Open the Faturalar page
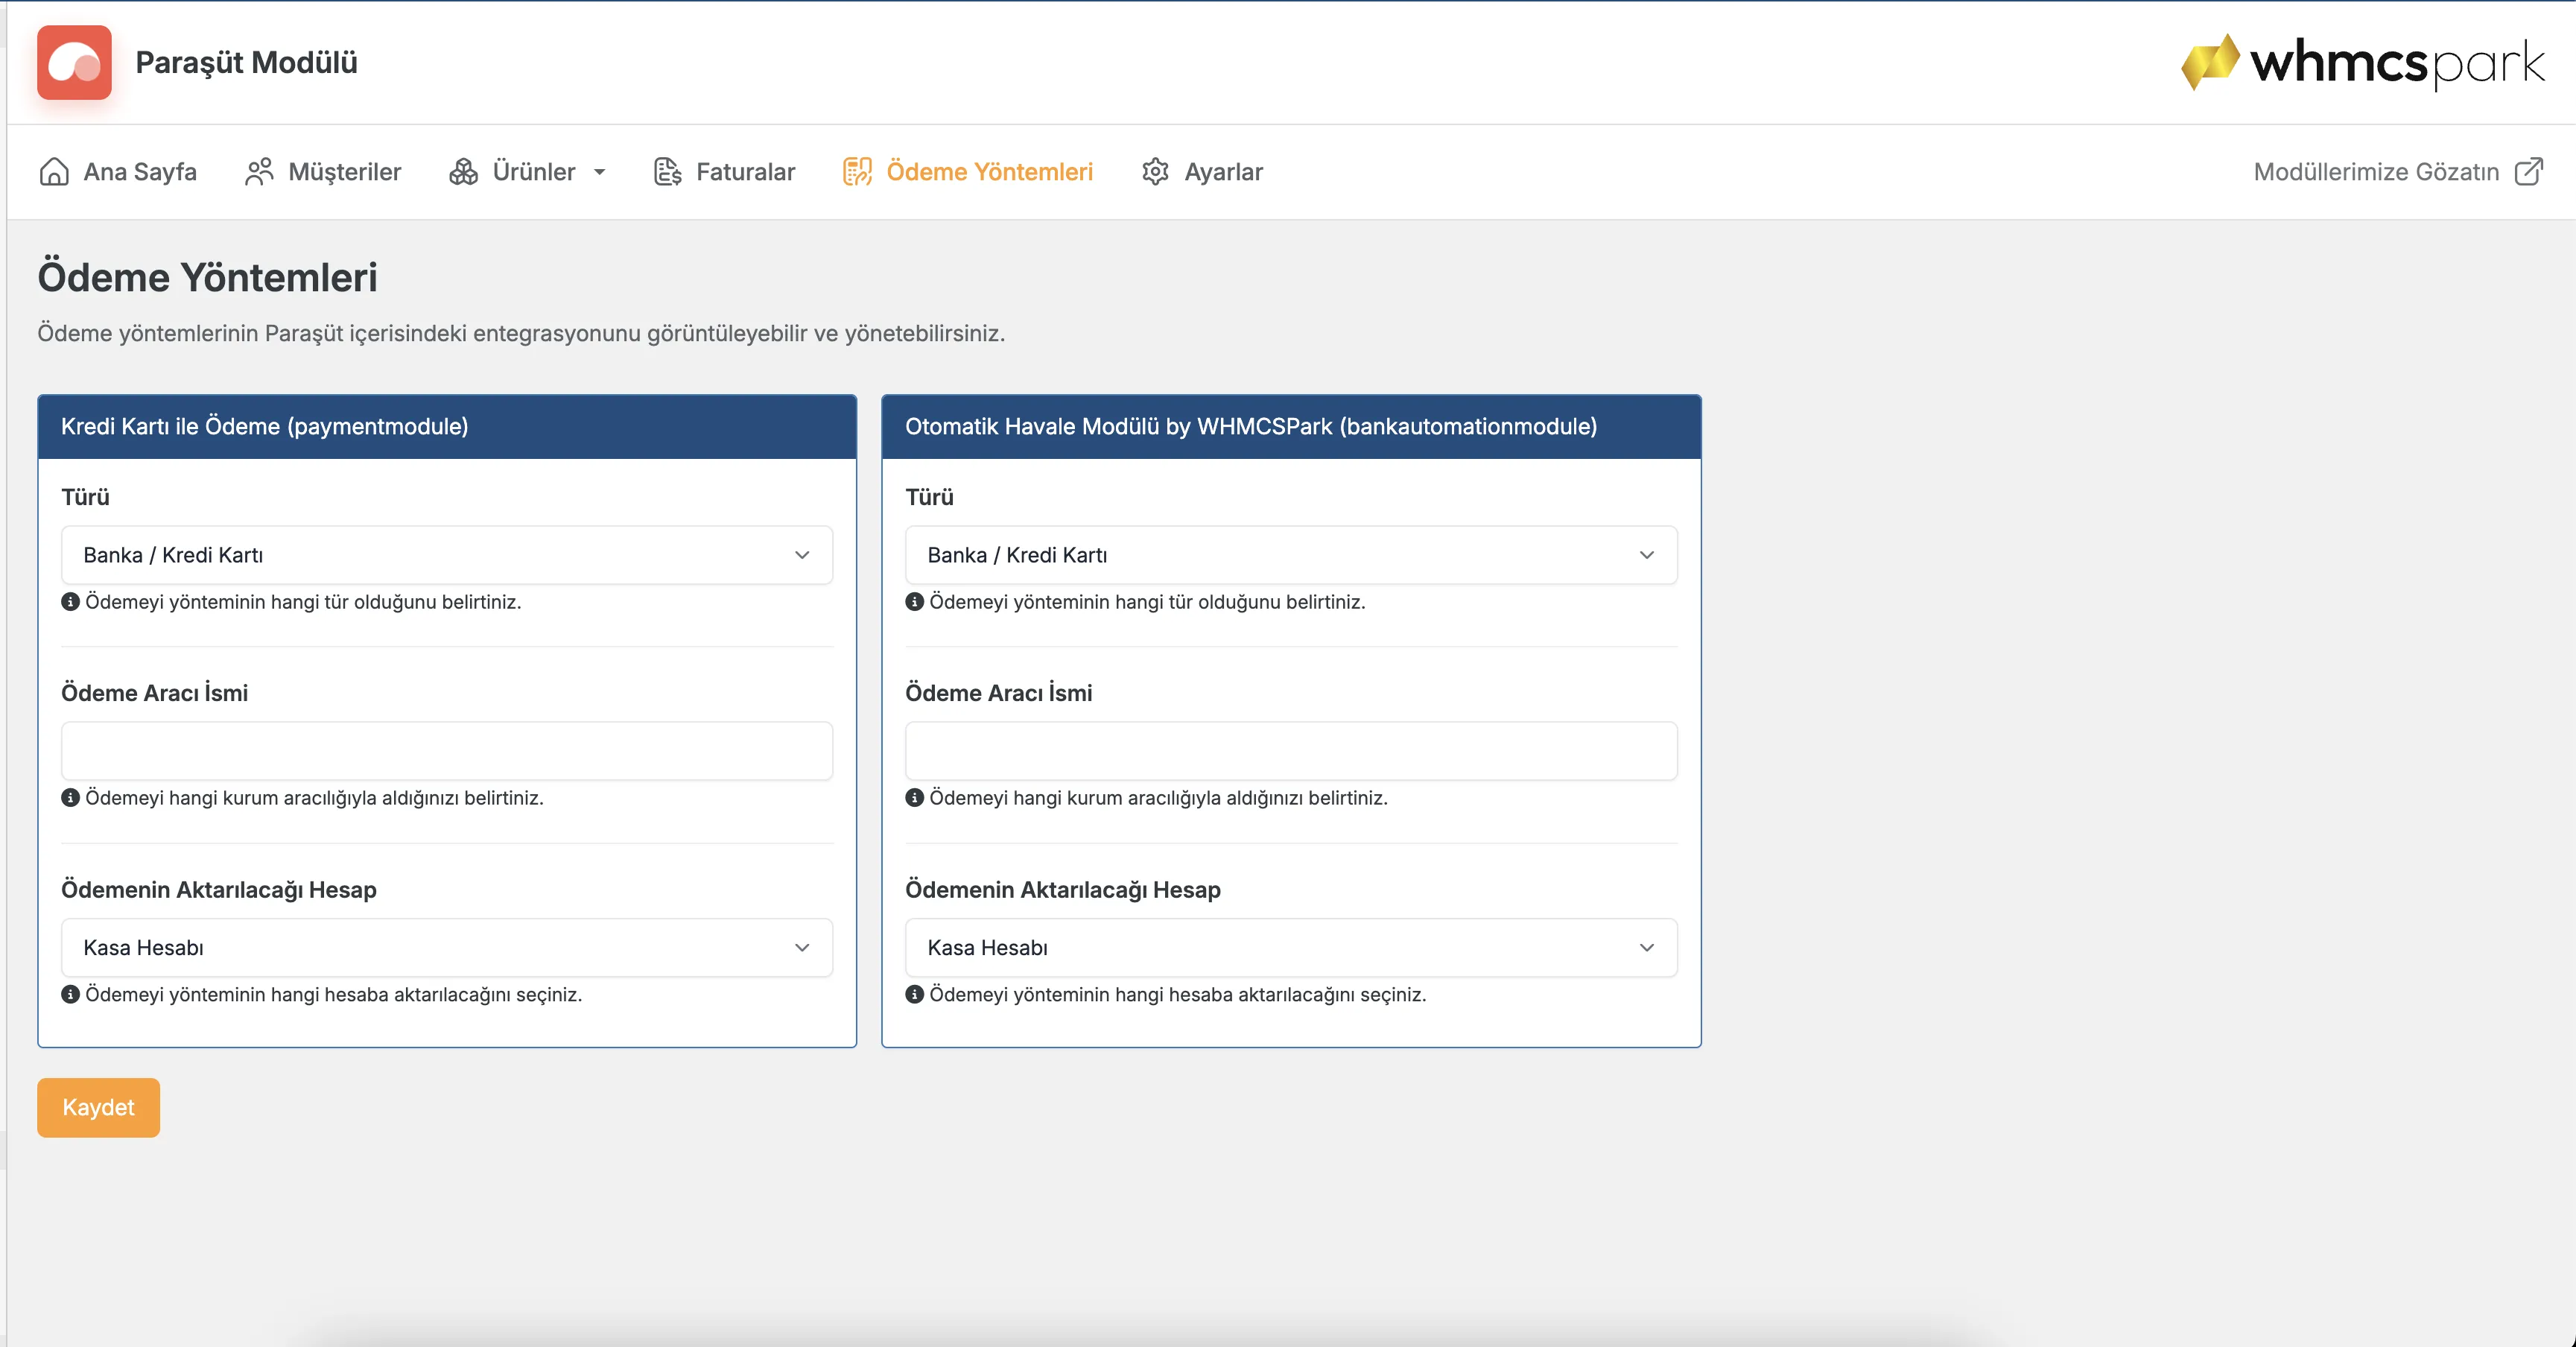 (x=724, y=172)
